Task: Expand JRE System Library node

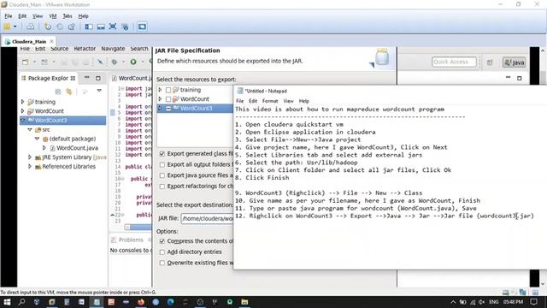Action: click(30, 157)
